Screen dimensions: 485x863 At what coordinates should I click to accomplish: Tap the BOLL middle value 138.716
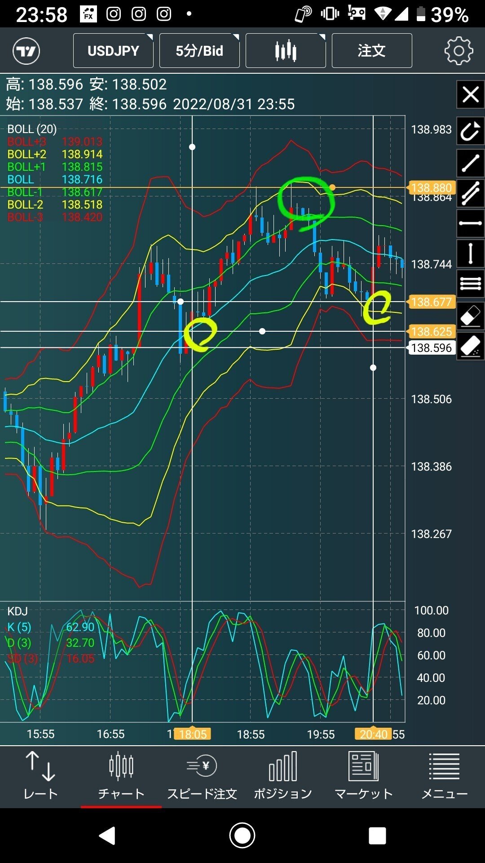coord(82,179)
